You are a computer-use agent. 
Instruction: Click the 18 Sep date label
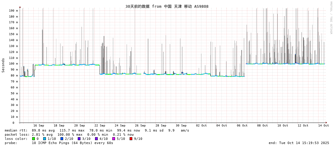[x=59, y=126]
